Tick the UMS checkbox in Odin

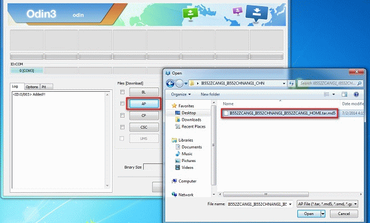pos(121,139)
